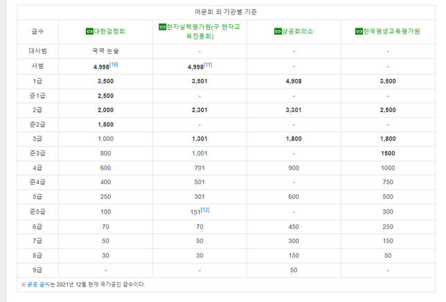Click the 국역 논술 cell

click(x=105, y=51)
